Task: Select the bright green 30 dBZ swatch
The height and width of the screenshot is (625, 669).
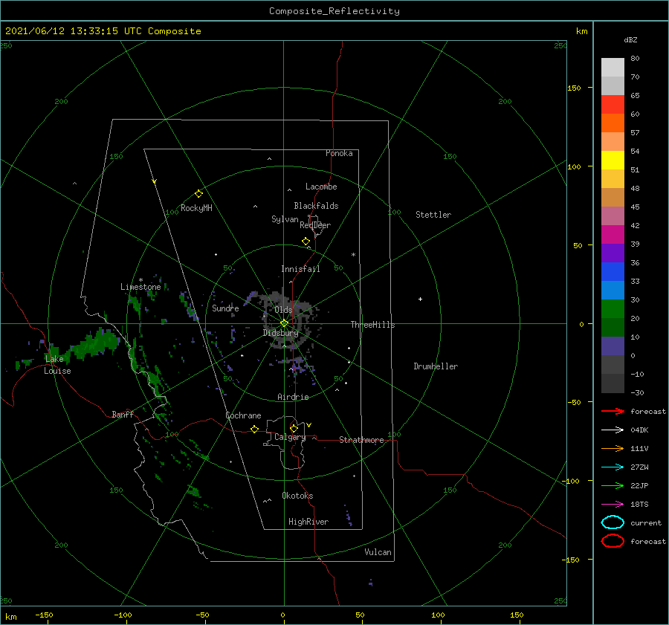Action: 613,308
